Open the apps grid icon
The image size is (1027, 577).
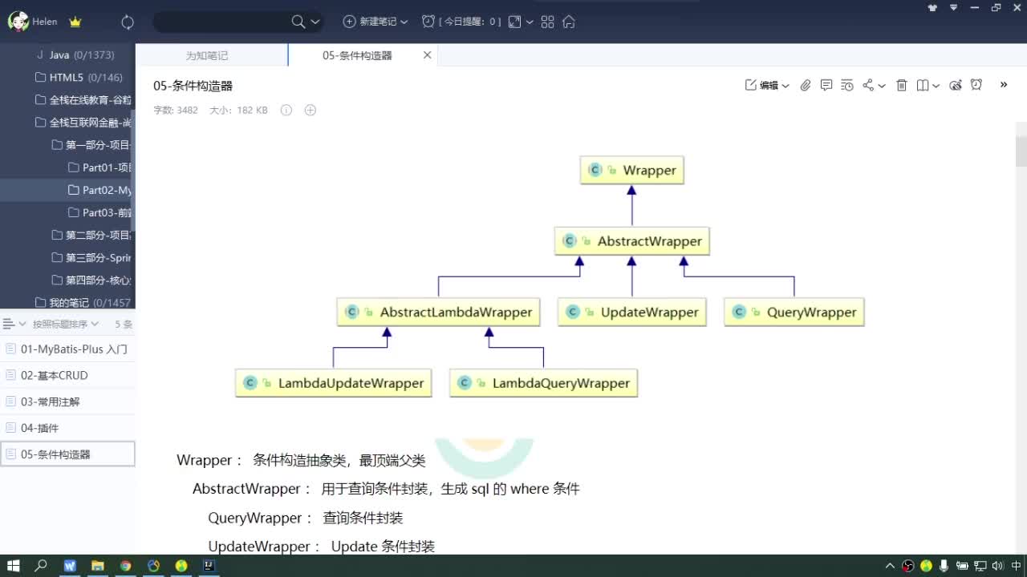(548, 22)
